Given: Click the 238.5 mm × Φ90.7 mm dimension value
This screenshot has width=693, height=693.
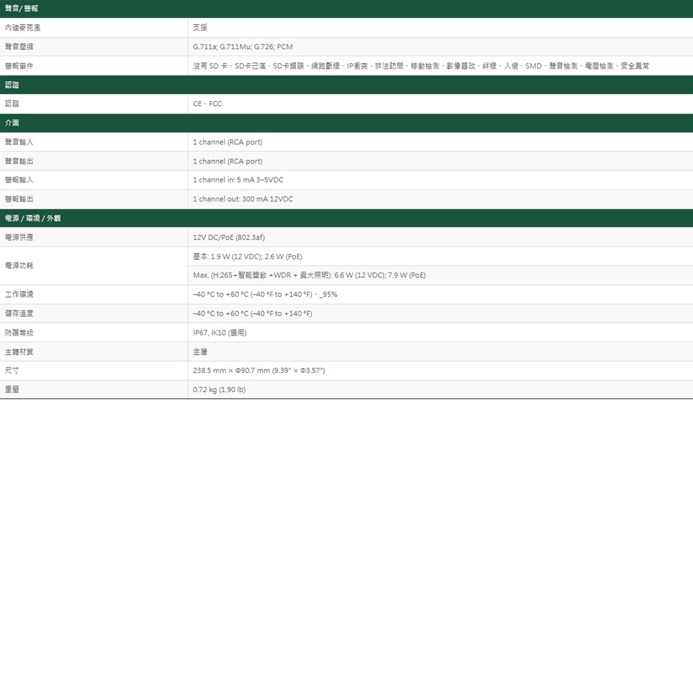Looking at the screenshot, I should point(259,370).
